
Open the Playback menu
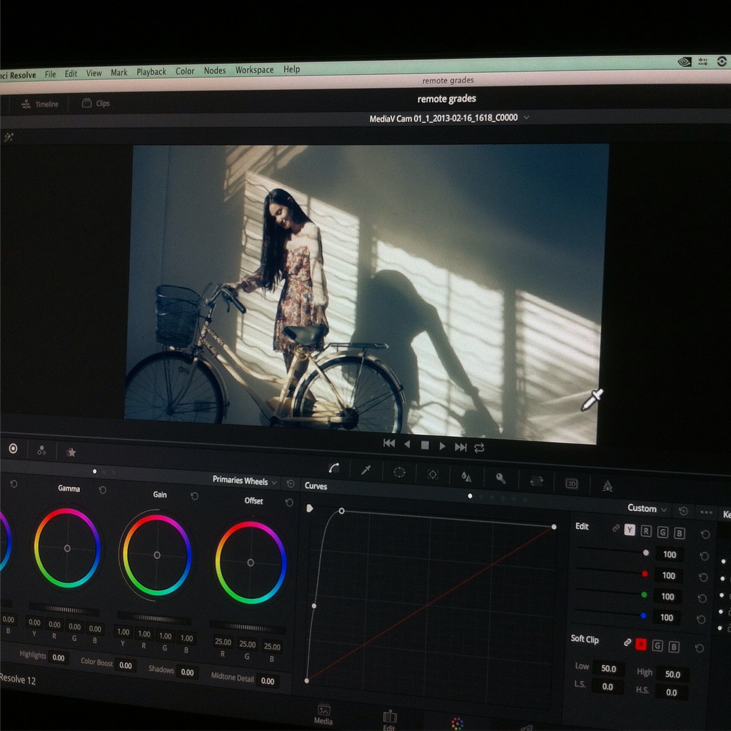tap(151, 72)
